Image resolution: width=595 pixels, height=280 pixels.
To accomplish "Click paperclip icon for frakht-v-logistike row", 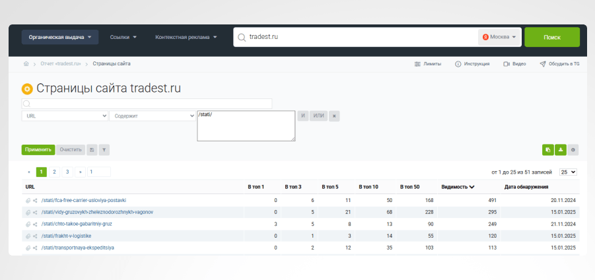I will (28, 236).
